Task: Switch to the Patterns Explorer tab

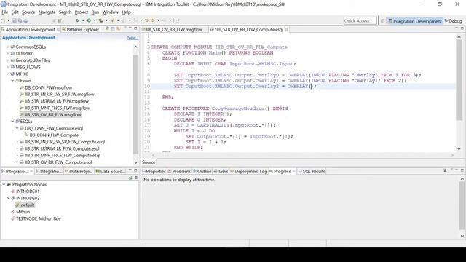Action: 80,29
